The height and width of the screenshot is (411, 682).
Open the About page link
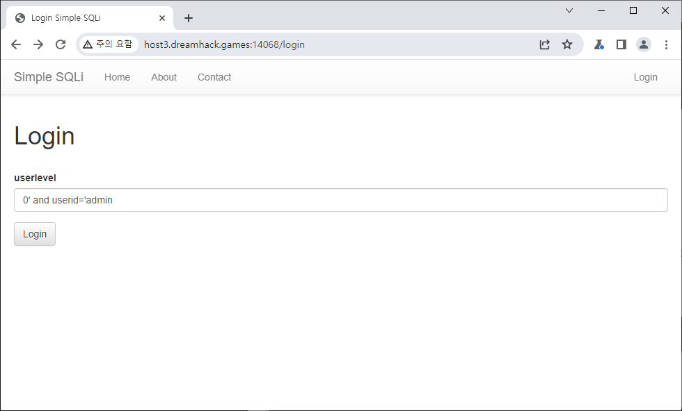click(164, 77)
